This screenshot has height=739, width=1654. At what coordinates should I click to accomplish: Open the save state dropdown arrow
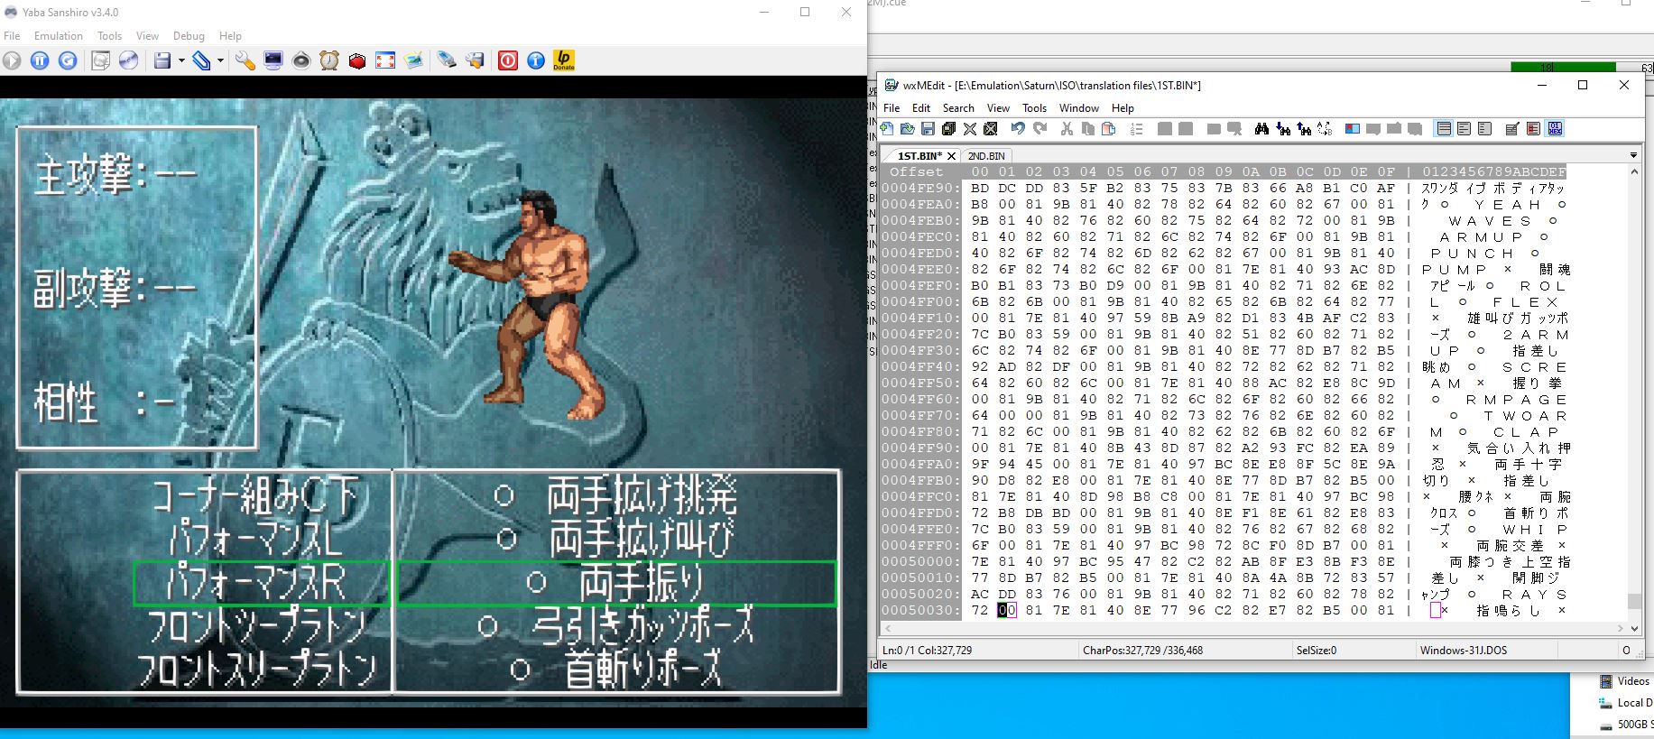tap(181, 61)
